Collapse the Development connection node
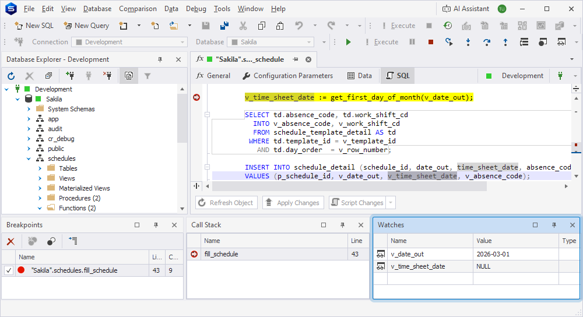Screen dimensions: 583x317 pyautogui.click(x=6, y=89)
